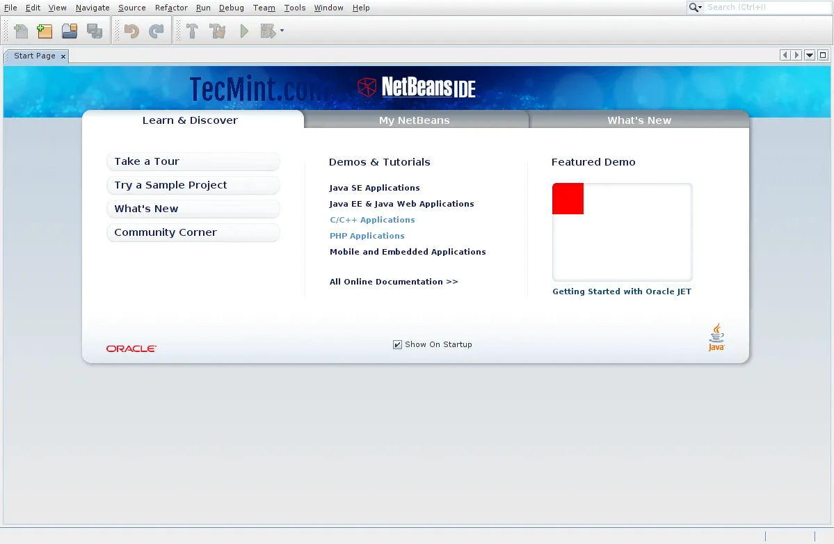Open the Refactor menu
Screen dimensions: 834x544
171,8
